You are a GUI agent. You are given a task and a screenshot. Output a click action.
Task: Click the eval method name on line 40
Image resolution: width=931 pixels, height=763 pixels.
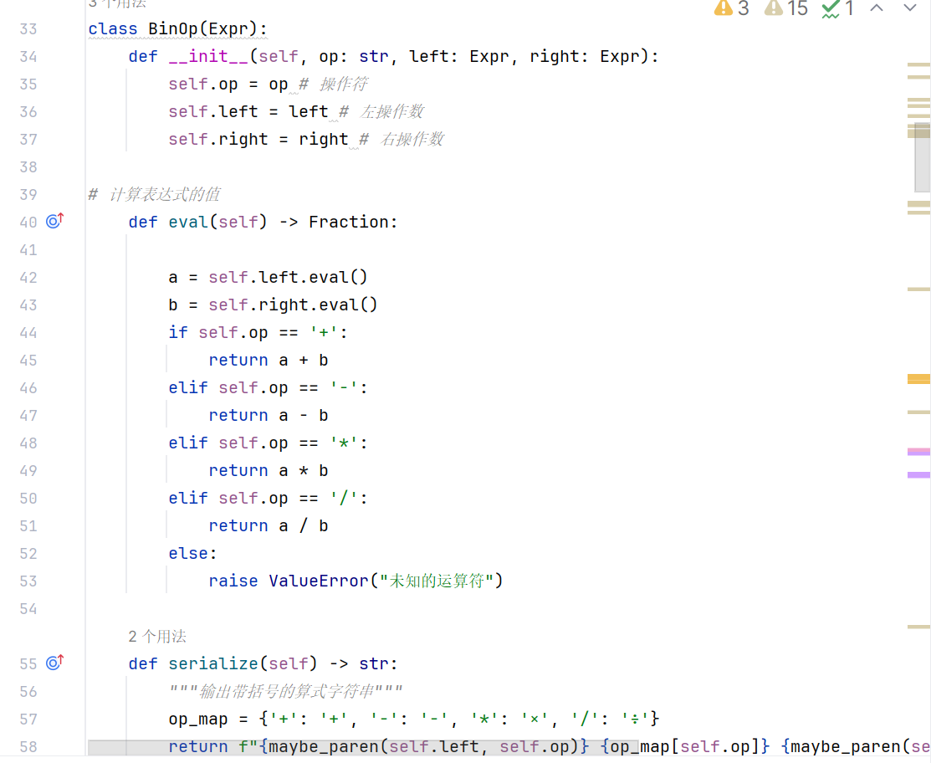pos(188,222)
